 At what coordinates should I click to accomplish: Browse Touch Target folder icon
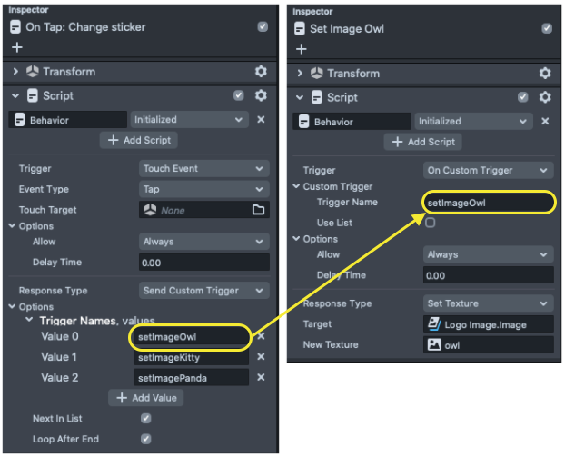tap(258, 209)
